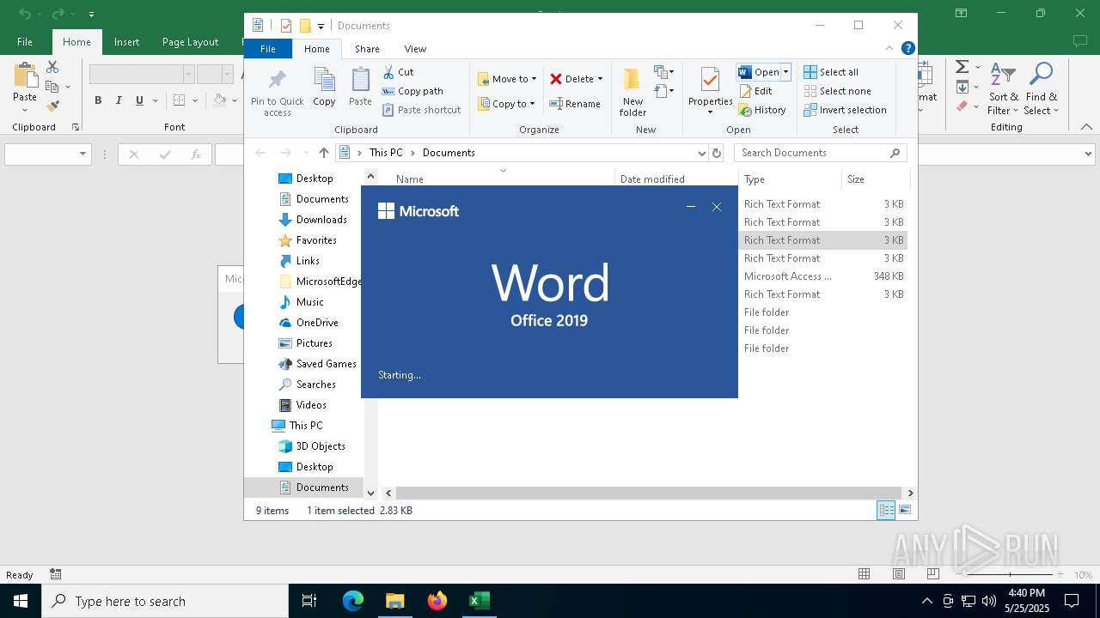
Task: Click Paste shortcut in Explorer ribbon
Action: click(x=421, y=110)
